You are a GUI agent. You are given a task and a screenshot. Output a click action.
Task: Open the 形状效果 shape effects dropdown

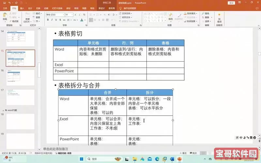pos(191,21)
